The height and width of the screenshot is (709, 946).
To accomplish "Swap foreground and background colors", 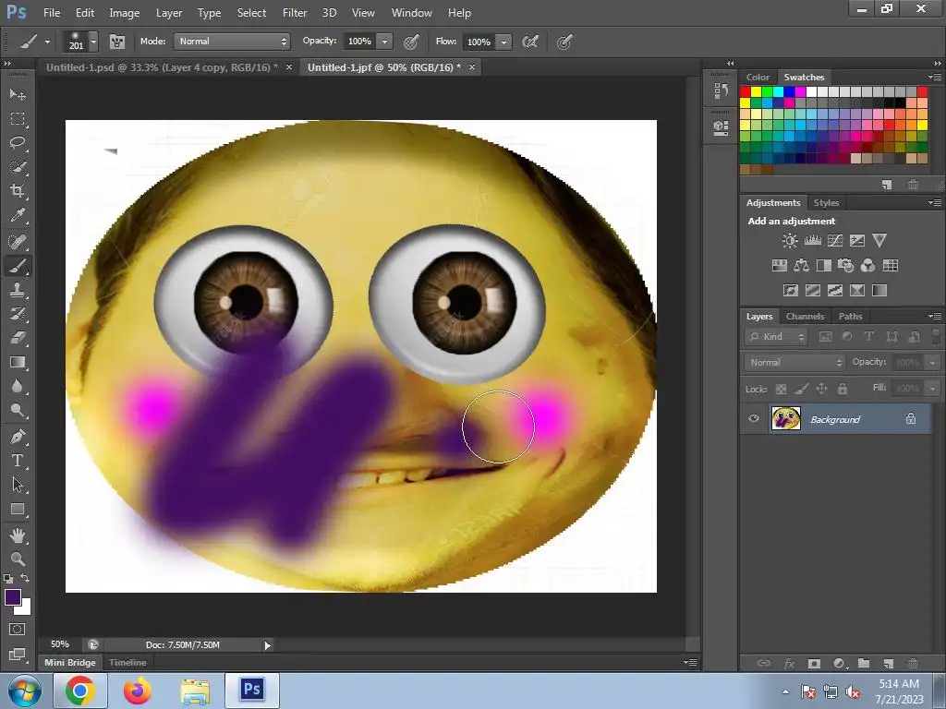I will coord(25,578).
